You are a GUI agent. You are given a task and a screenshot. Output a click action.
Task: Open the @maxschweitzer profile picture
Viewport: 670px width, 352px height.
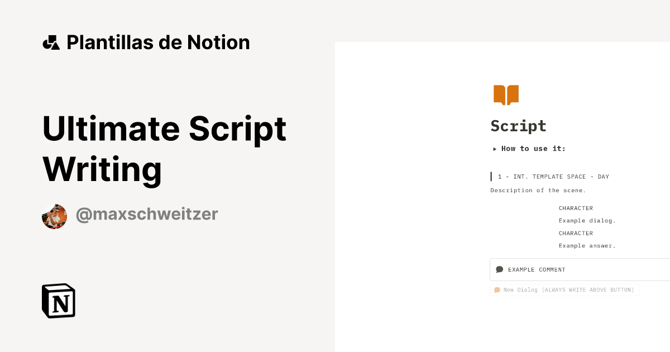(x=54, y=216)
